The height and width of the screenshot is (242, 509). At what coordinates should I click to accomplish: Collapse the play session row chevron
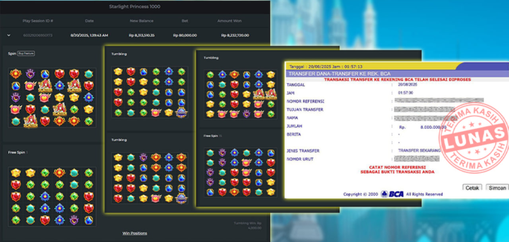click(x=9, y=35)
